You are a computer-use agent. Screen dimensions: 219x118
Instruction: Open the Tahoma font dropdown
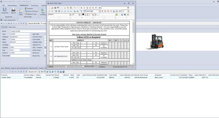(x=70, y=15)
